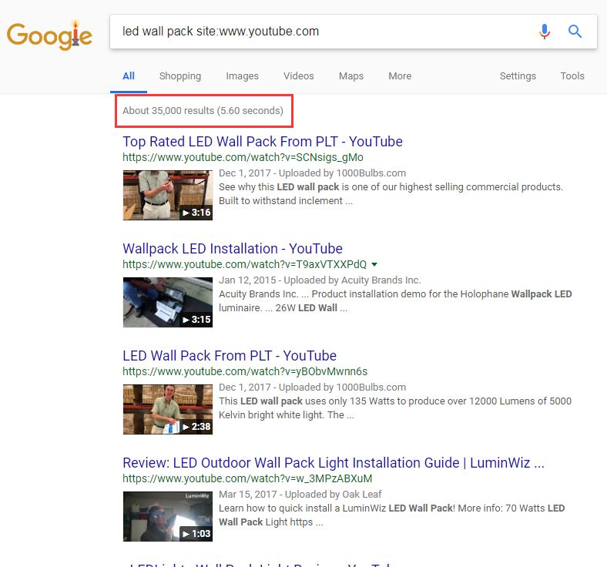Open the Maps tab

click(350, 76)
